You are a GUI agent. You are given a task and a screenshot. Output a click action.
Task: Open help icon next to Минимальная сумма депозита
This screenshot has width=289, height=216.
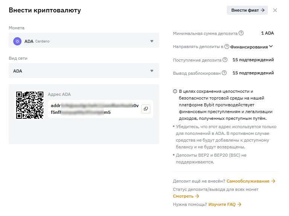[241, 33]
